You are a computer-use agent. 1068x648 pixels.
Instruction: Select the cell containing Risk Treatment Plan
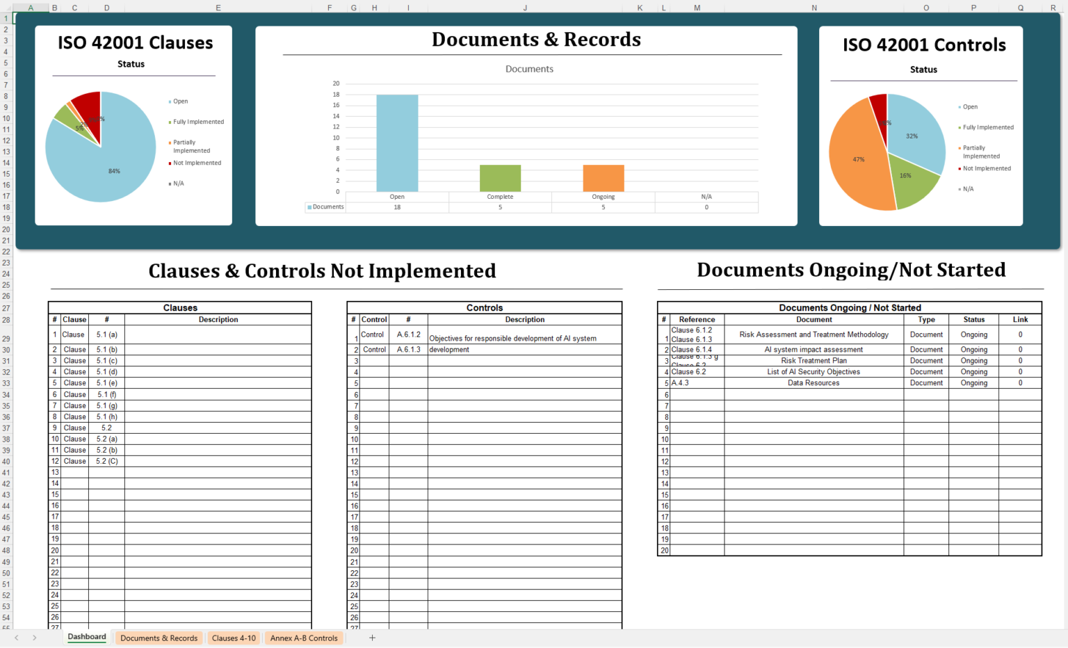click(814, 360)
